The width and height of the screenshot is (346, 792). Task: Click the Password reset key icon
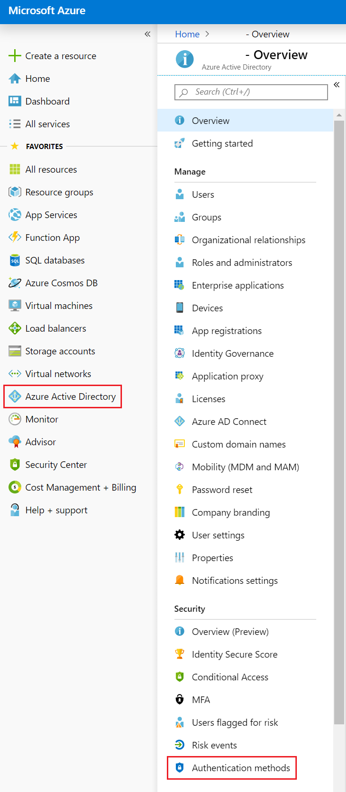click(180, 490)
